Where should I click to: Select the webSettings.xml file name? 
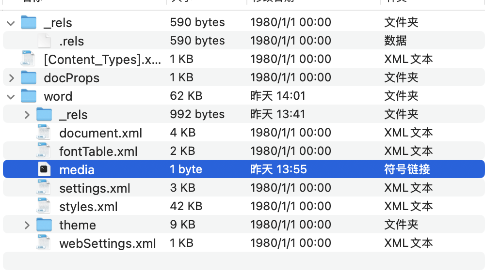pos(108,243)
